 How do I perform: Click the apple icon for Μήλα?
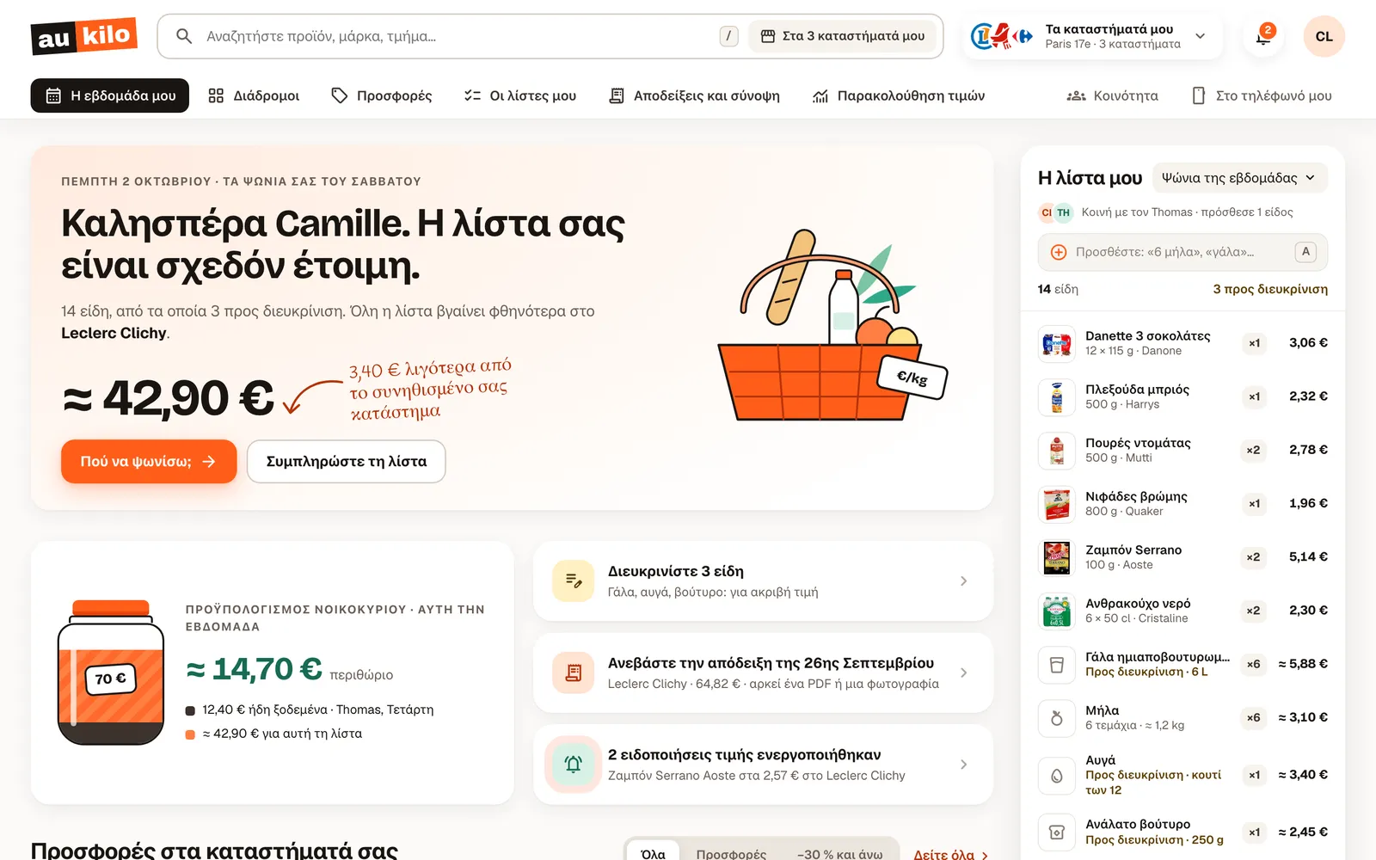tap(1057, 718)
